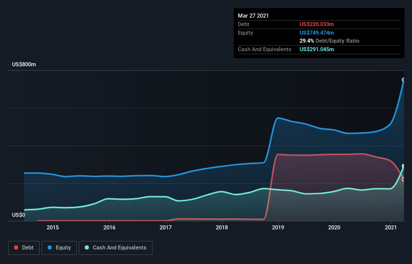Click the teal Cash legend dot
The height and width of the screenshot is (264, 412).
tap(87, 247)
